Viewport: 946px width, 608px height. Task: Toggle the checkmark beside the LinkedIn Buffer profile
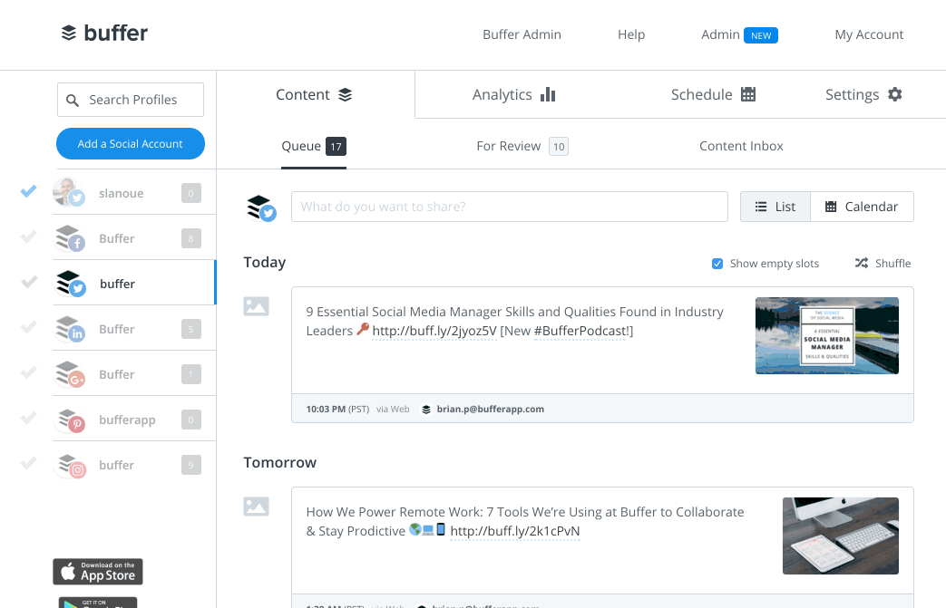pyautogui.click(x=27, y=328)
